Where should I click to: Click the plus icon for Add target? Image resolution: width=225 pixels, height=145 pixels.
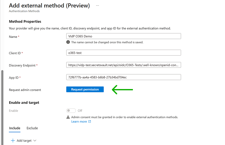tap(13, 141)
